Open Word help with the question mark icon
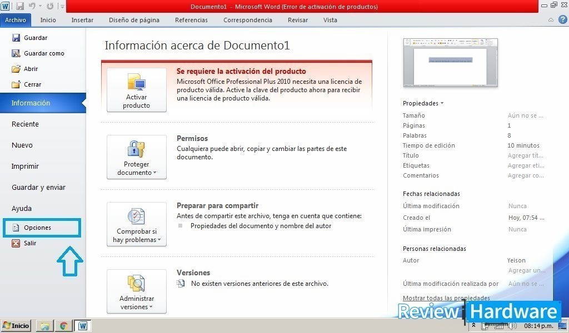569x333 pixels. point(562,19)
